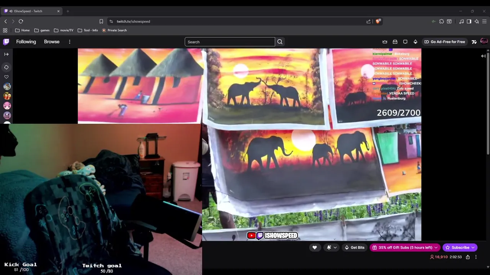Open the games bookmark folder
This screenshot has width=490, height=275.
point(42,30)
